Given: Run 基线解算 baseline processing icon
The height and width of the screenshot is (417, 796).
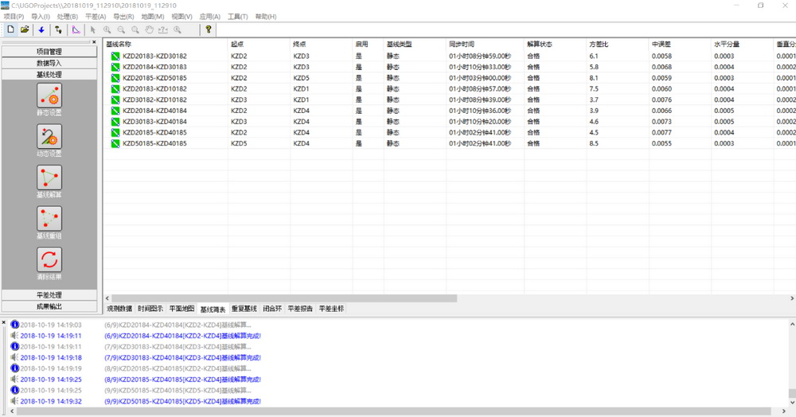Looking at the screenshot, I should 49,177.
